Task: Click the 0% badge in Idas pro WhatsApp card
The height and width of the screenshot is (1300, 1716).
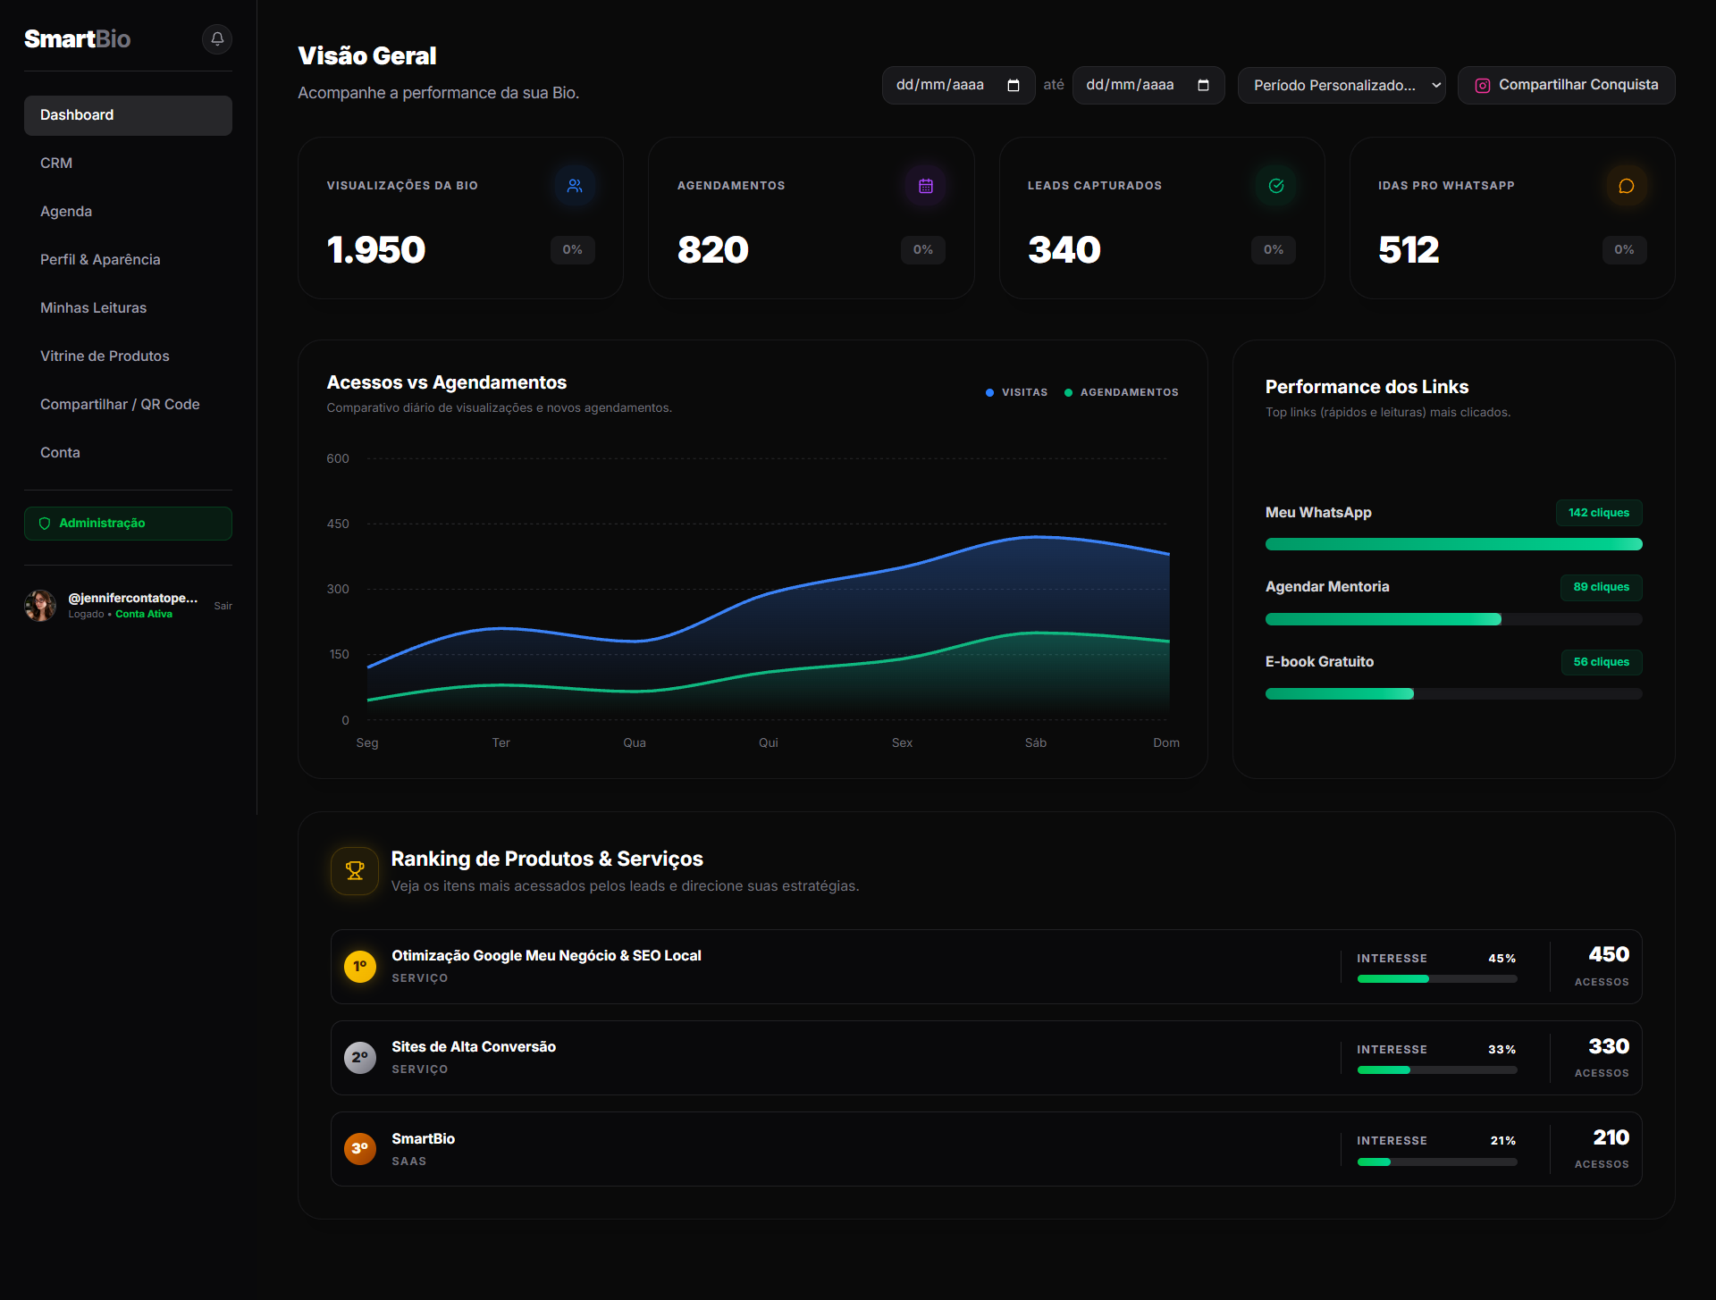Action: pos(1625,250)
